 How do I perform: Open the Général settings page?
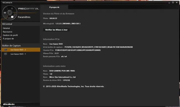(x=6, y=28)
